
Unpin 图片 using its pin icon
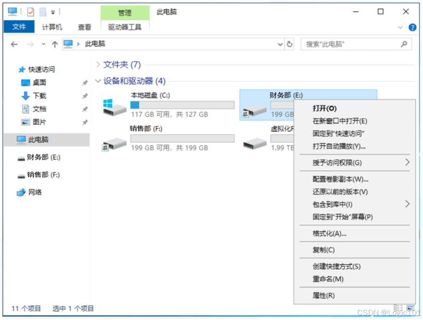tap(85, 123)
